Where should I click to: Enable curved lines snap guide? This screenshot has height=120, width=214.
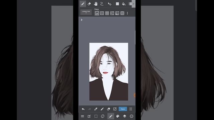point(112,13)
